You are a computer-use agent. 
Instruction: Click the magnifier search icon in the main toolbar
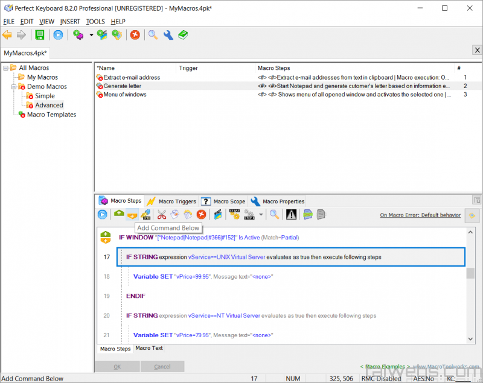(x=153, y=35)
